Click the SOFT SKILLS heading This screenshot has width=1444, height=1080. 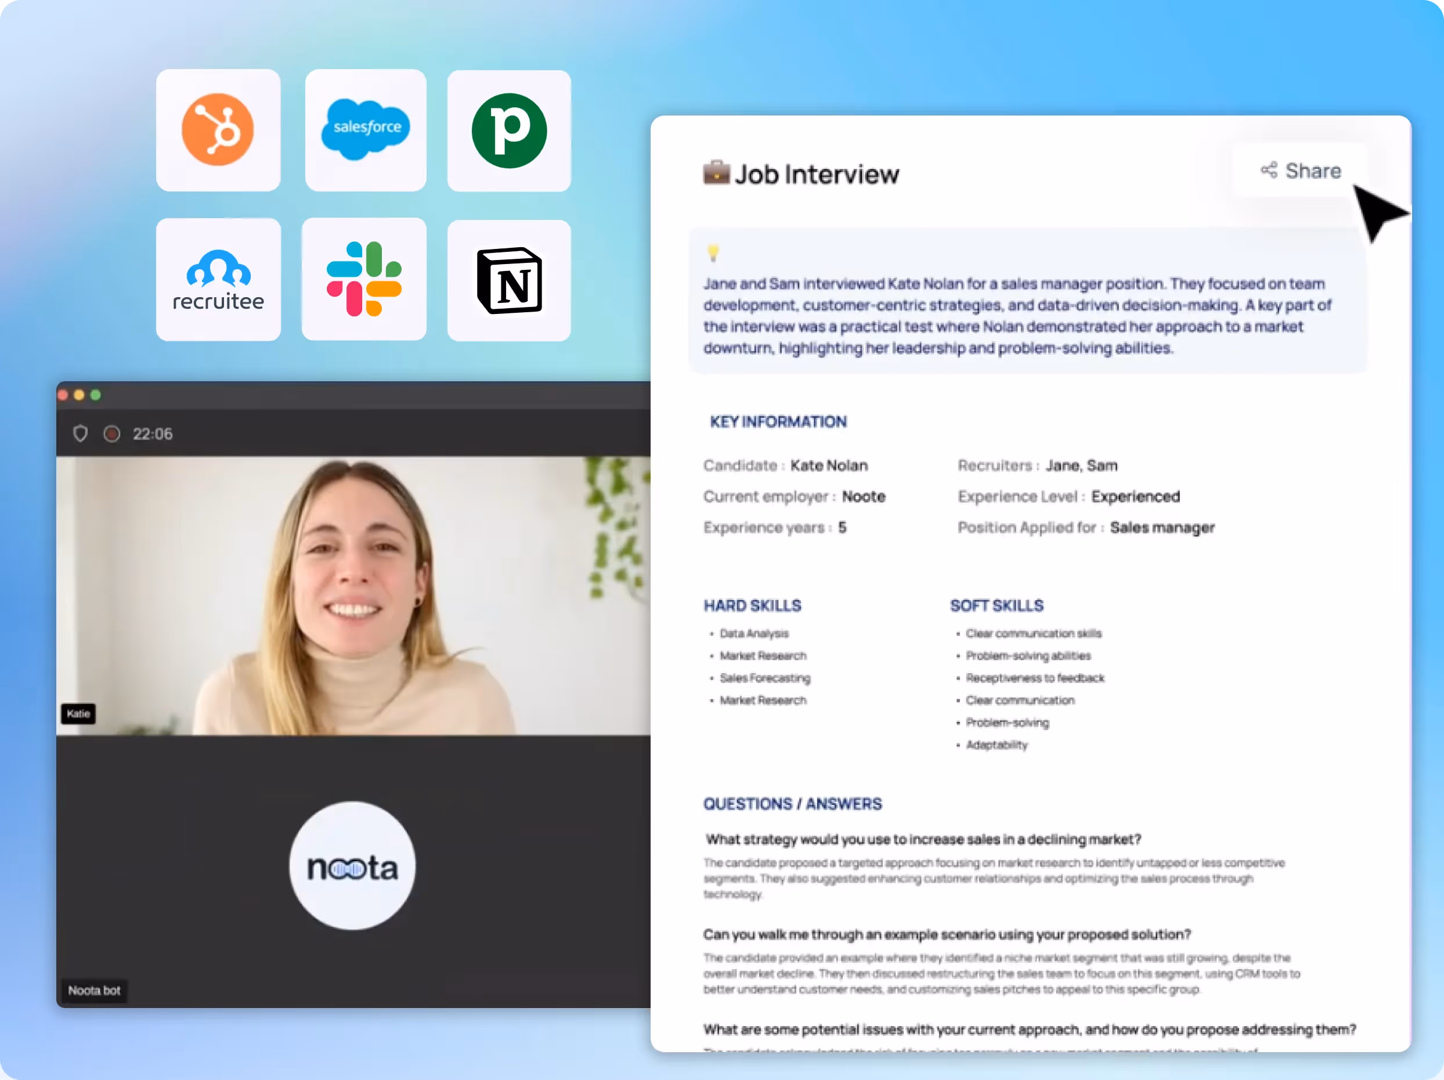coord(996,606)
